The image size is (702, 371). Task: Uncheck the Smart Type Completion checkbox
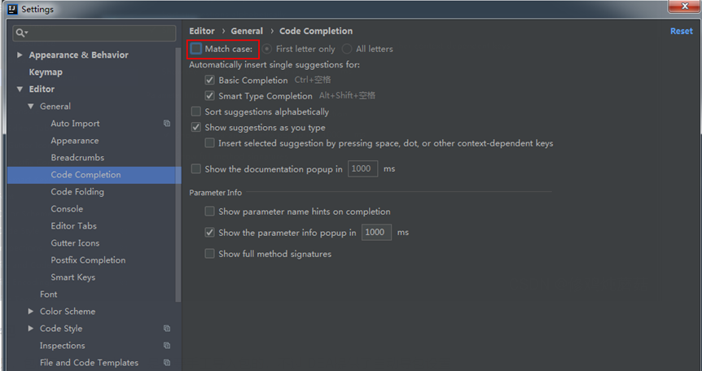click(209, 96)
